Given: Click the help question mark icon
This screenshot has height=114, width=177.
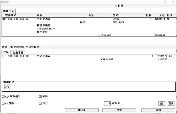Looking at the screenshot, I should point(165,2).
